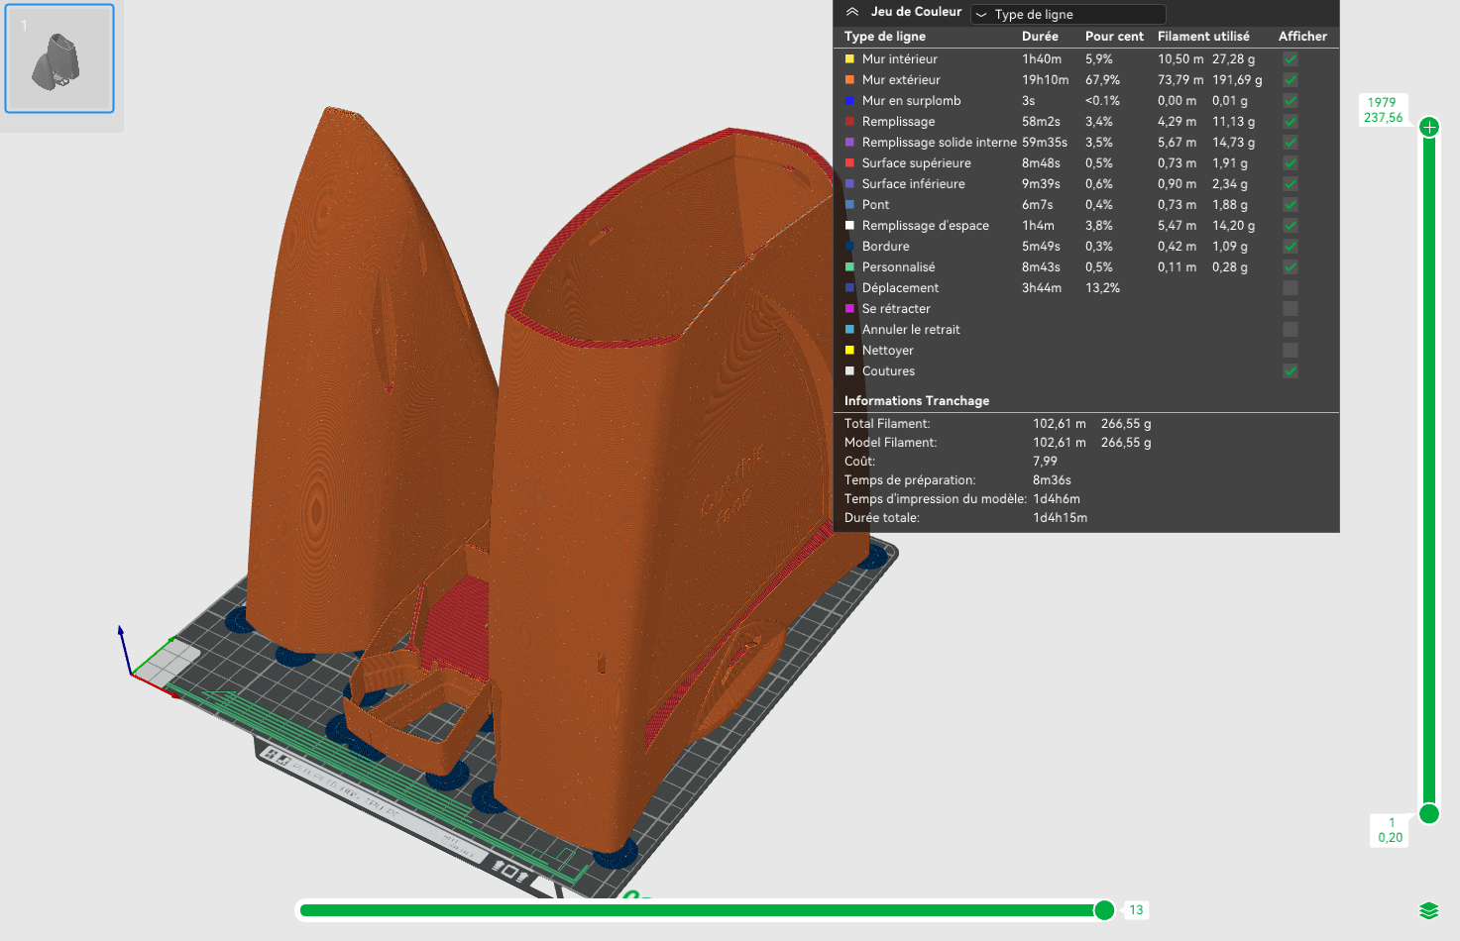Screen dimensions: 1460x941
Task: Click the bottom handle of layer slider
Action: [x=1429, y=814]
